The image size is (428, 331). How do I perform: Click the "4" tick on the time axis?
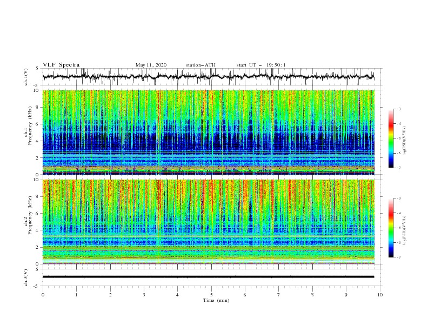click(x=177, y=295)
